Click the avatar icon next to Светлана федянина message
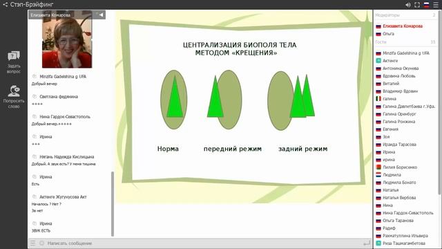This screenshot has height=249, width=442. [x=35, y=96]
